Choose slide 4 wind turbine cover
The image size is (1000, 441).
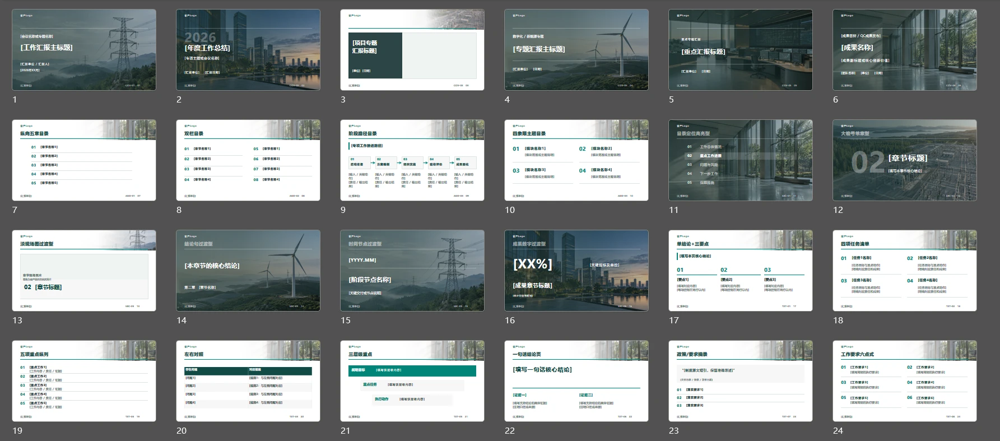tap(576, 50)
